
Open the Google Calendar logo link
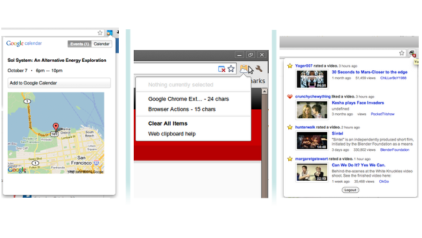pos(24,44)
